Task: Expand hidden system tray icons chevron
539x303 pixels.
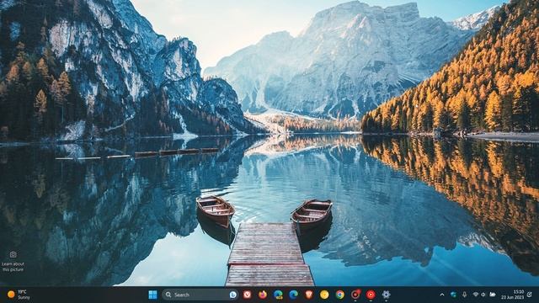Action: (x=442, y=295)
